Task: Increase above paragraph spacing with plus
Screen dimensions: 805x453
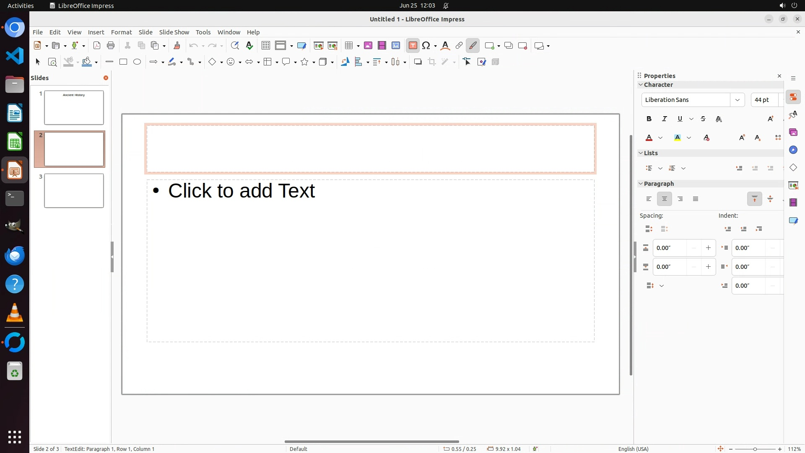Action: tap(708, 248)
